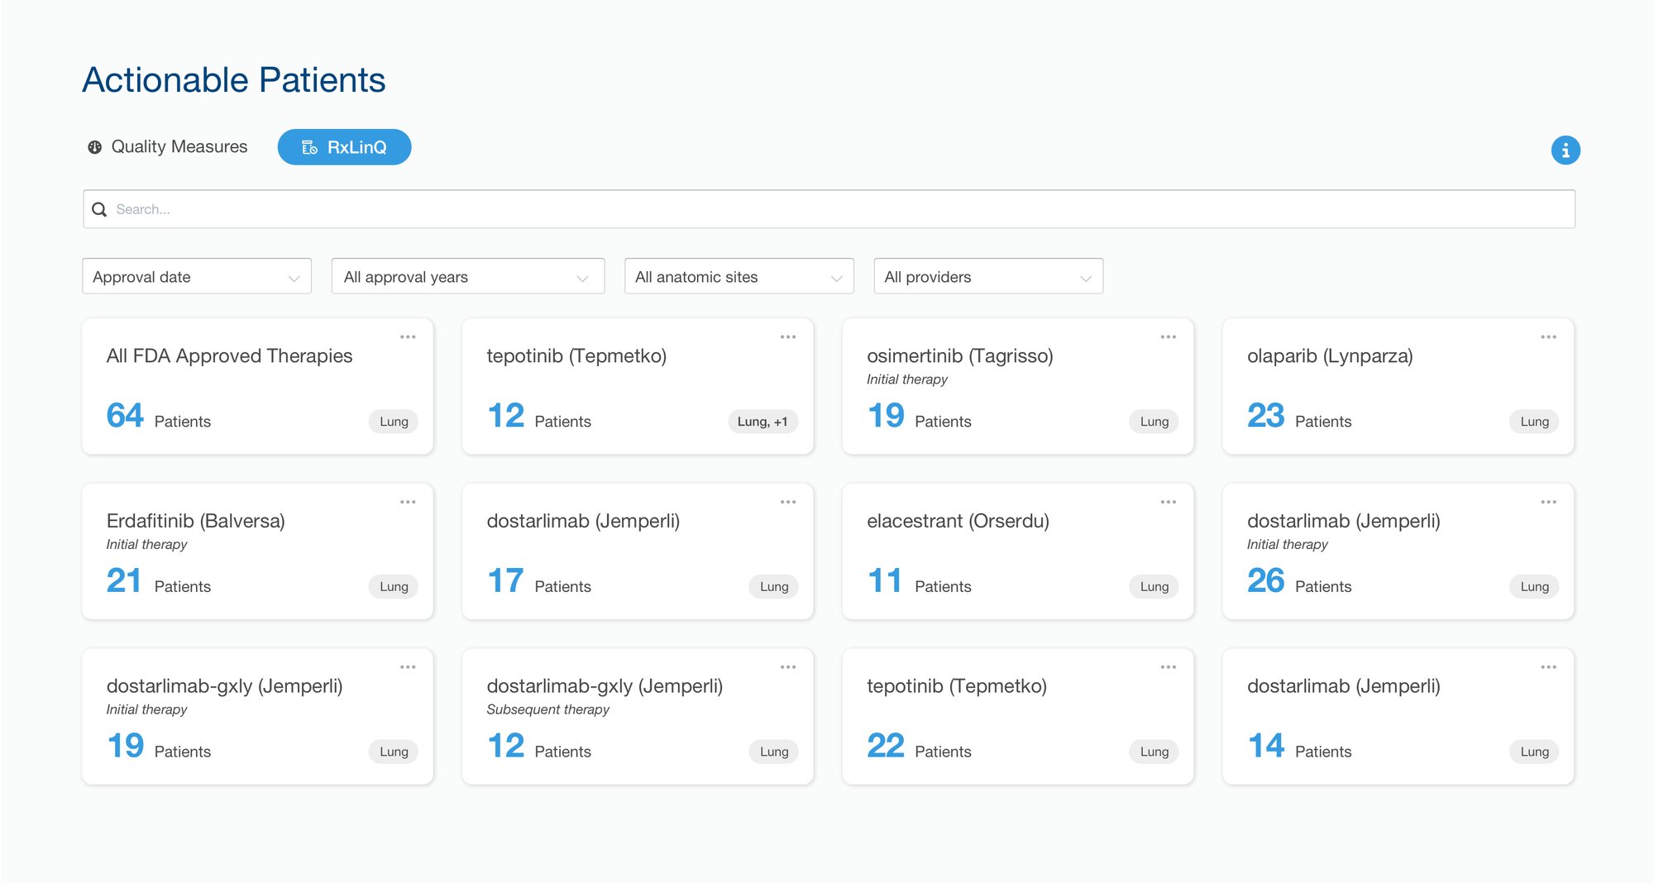The image size is (1654, 883).
Task: Open the elacestrant (Orserdu) card title
Action: 958,521
